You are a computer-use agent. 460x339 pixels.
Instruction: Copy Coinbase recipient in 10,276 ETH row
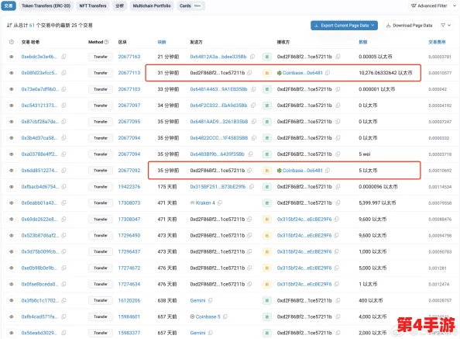click(328, 73)
